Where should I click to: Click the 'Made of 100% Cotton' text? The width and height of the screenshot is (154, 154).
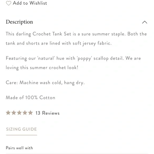(31, 98)
